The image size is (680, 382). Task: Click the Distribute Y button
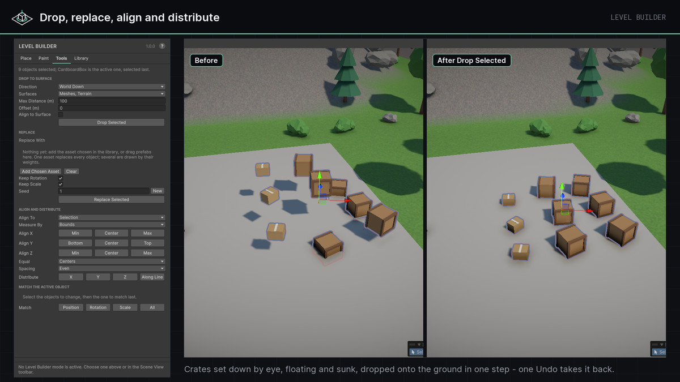(98, 277)
